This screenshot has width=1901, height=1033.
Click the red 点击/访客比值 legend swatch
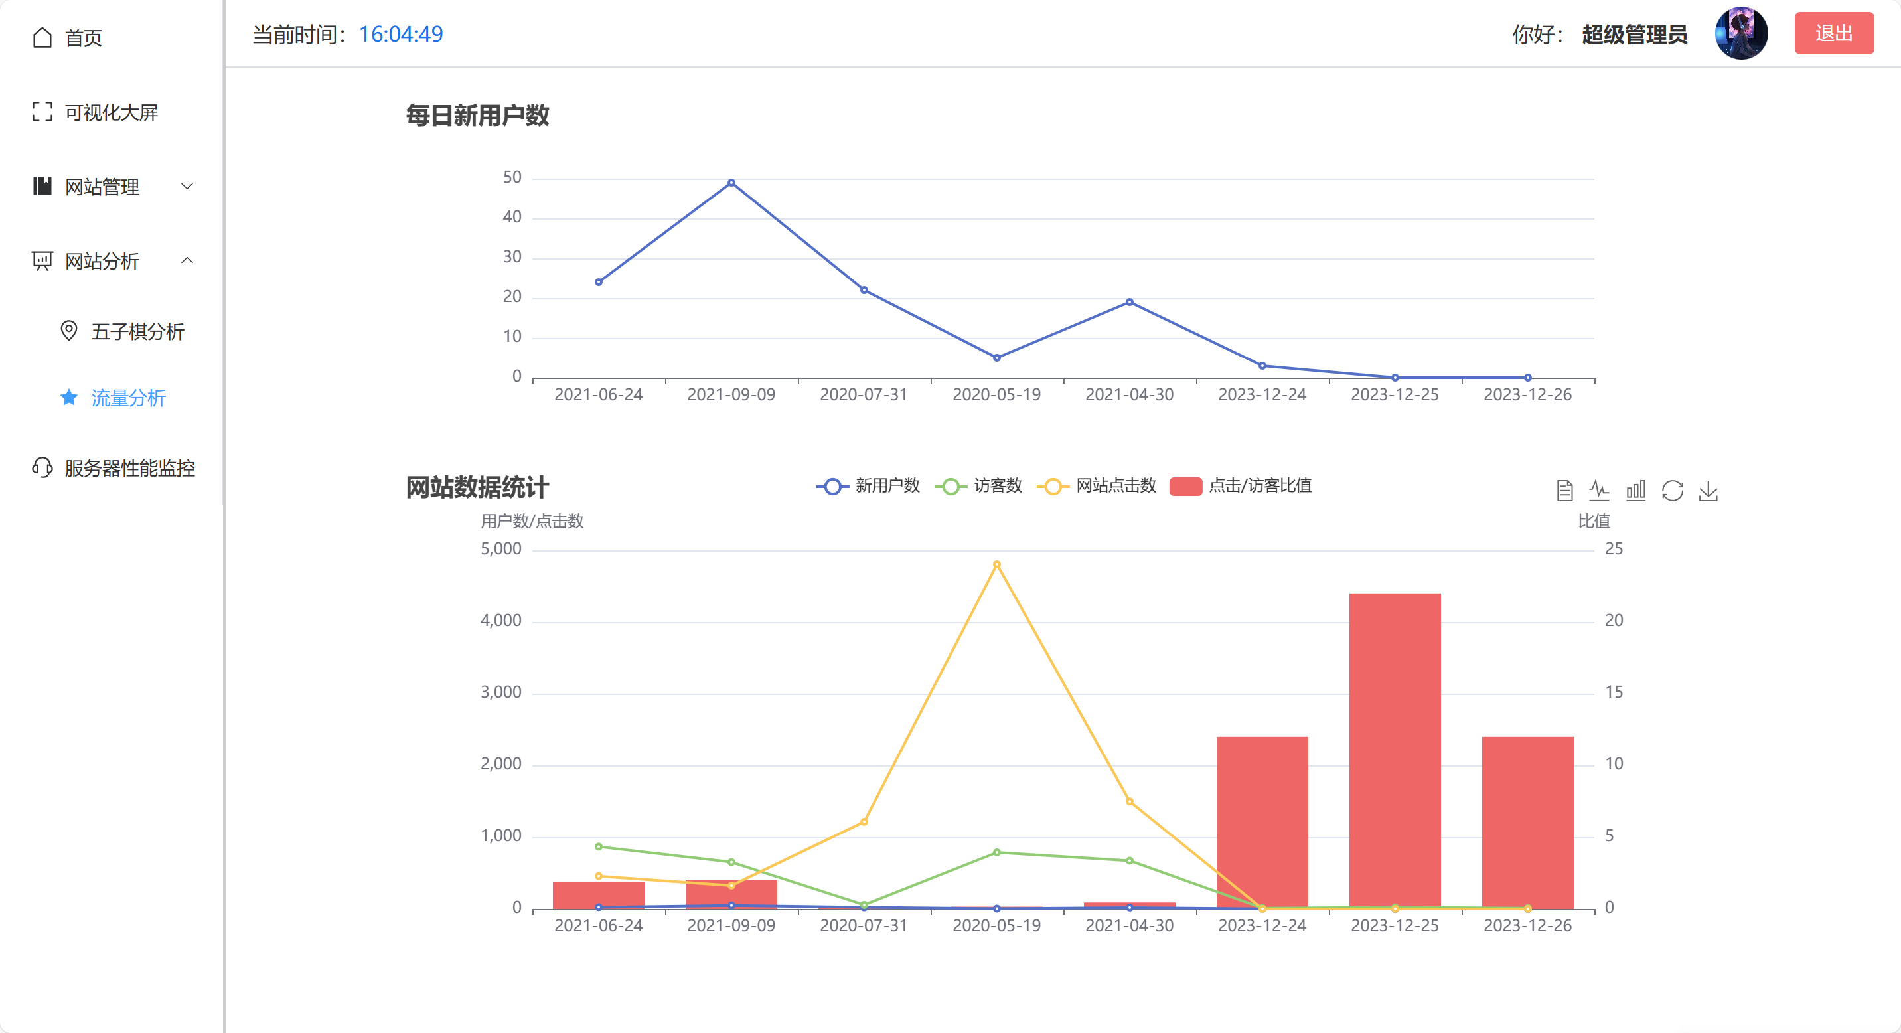tap(1185, 486)
